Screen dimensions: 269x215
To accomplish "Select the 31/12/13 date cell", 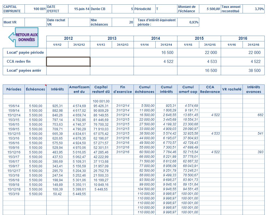I will click(123, 45).
